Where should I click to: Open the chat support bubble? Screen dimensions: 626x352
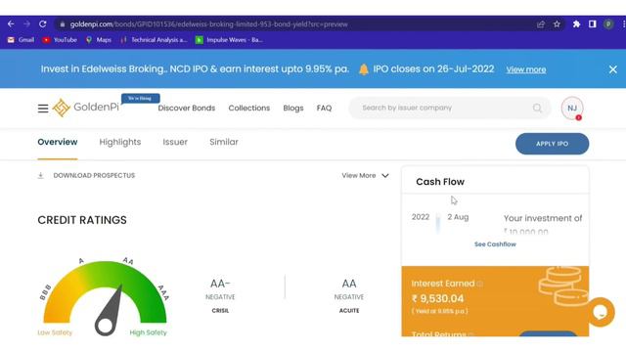[x=601, y=312]
